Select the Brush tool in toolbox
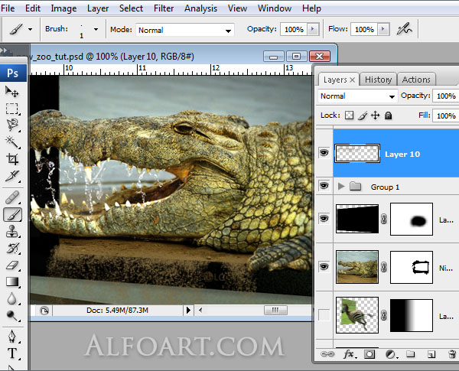459x371 pixels. point(12,215)
